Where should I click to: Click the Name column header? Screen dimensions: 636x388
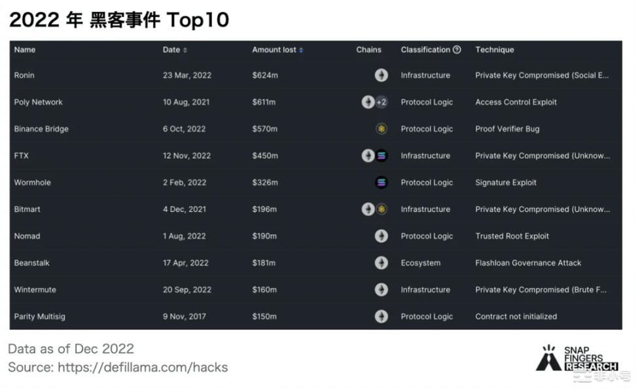pyautogui.click(x=25, y=50)
